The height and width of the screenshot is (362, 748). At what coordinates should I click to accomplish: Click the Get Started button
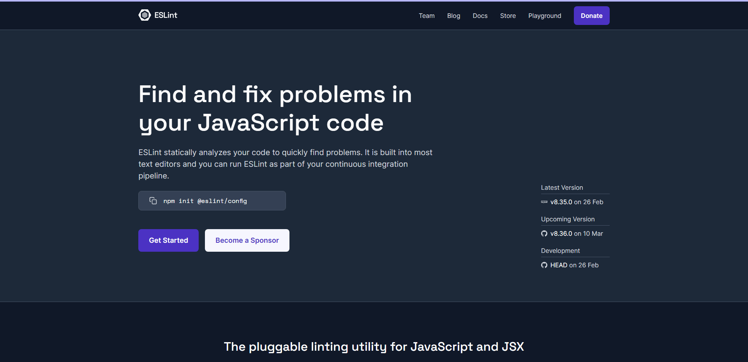pos(168,240)
